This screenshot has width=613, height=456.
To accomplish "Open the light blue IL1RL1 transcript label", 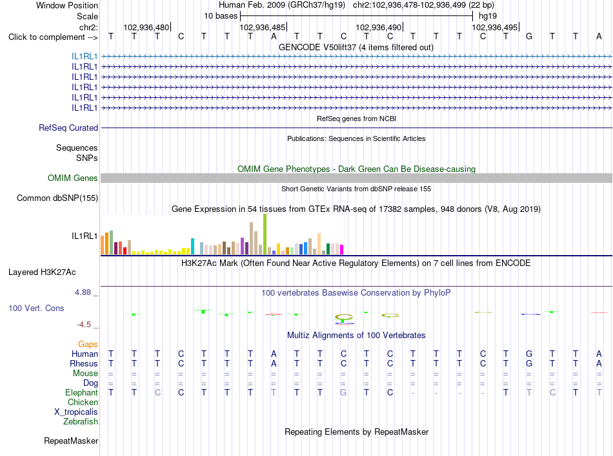I will 85,56.
